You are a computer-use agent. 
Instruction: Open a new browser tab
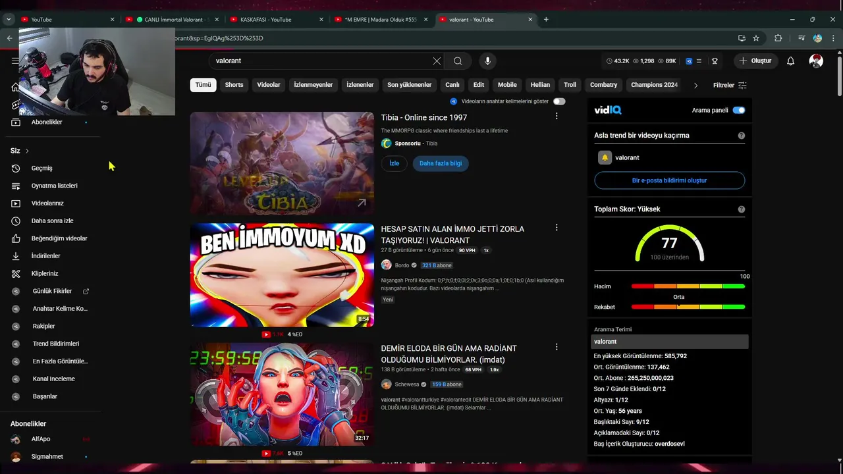point(546,19)
